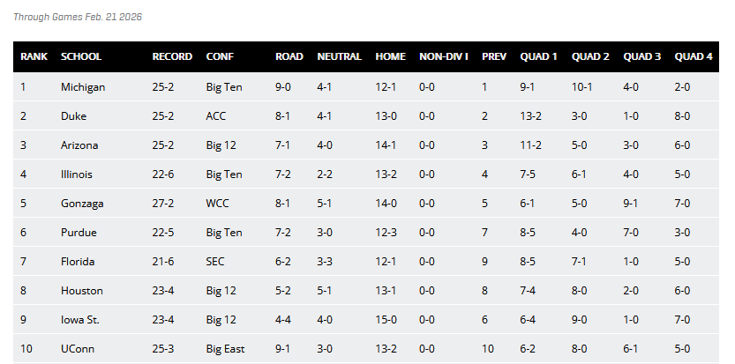Click the PREV column header

coord(494,56)
